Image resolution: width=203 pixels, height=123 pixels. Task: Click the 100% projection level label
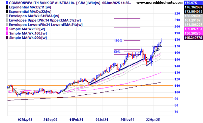(118, 41)
